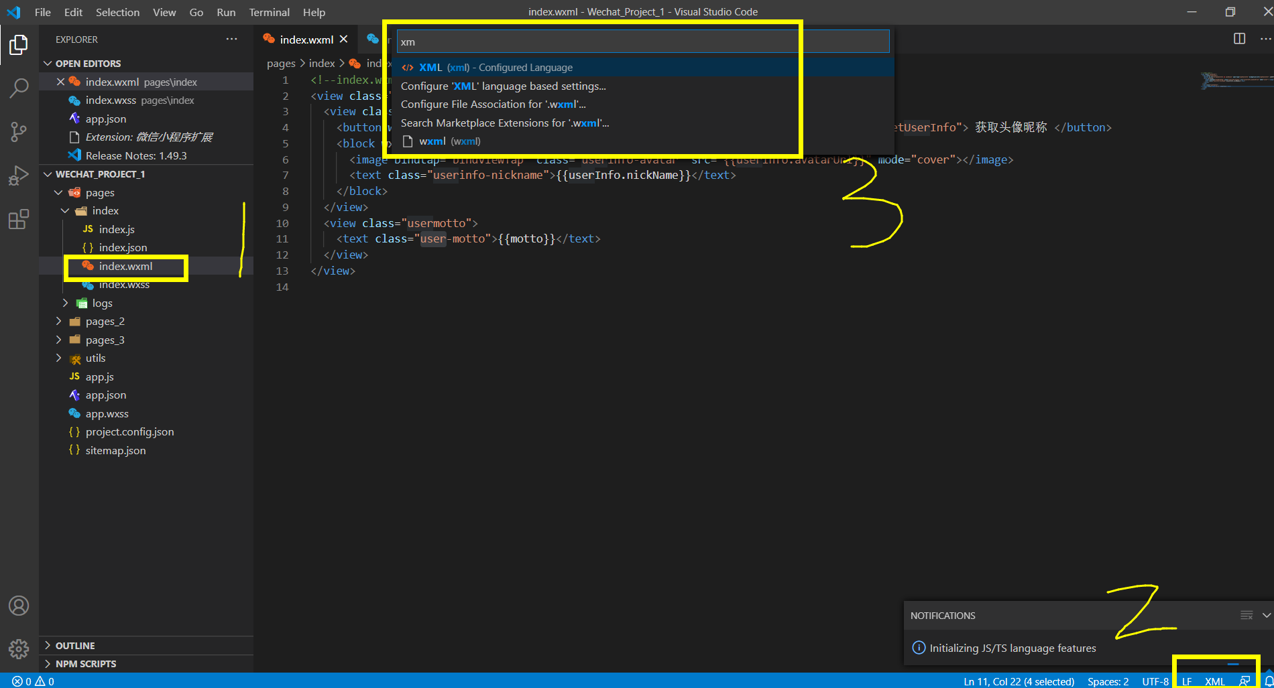Collapse the WECHAT_PROJECT_1 section
Screen dimensions: 1274x688
click(48, 174)
